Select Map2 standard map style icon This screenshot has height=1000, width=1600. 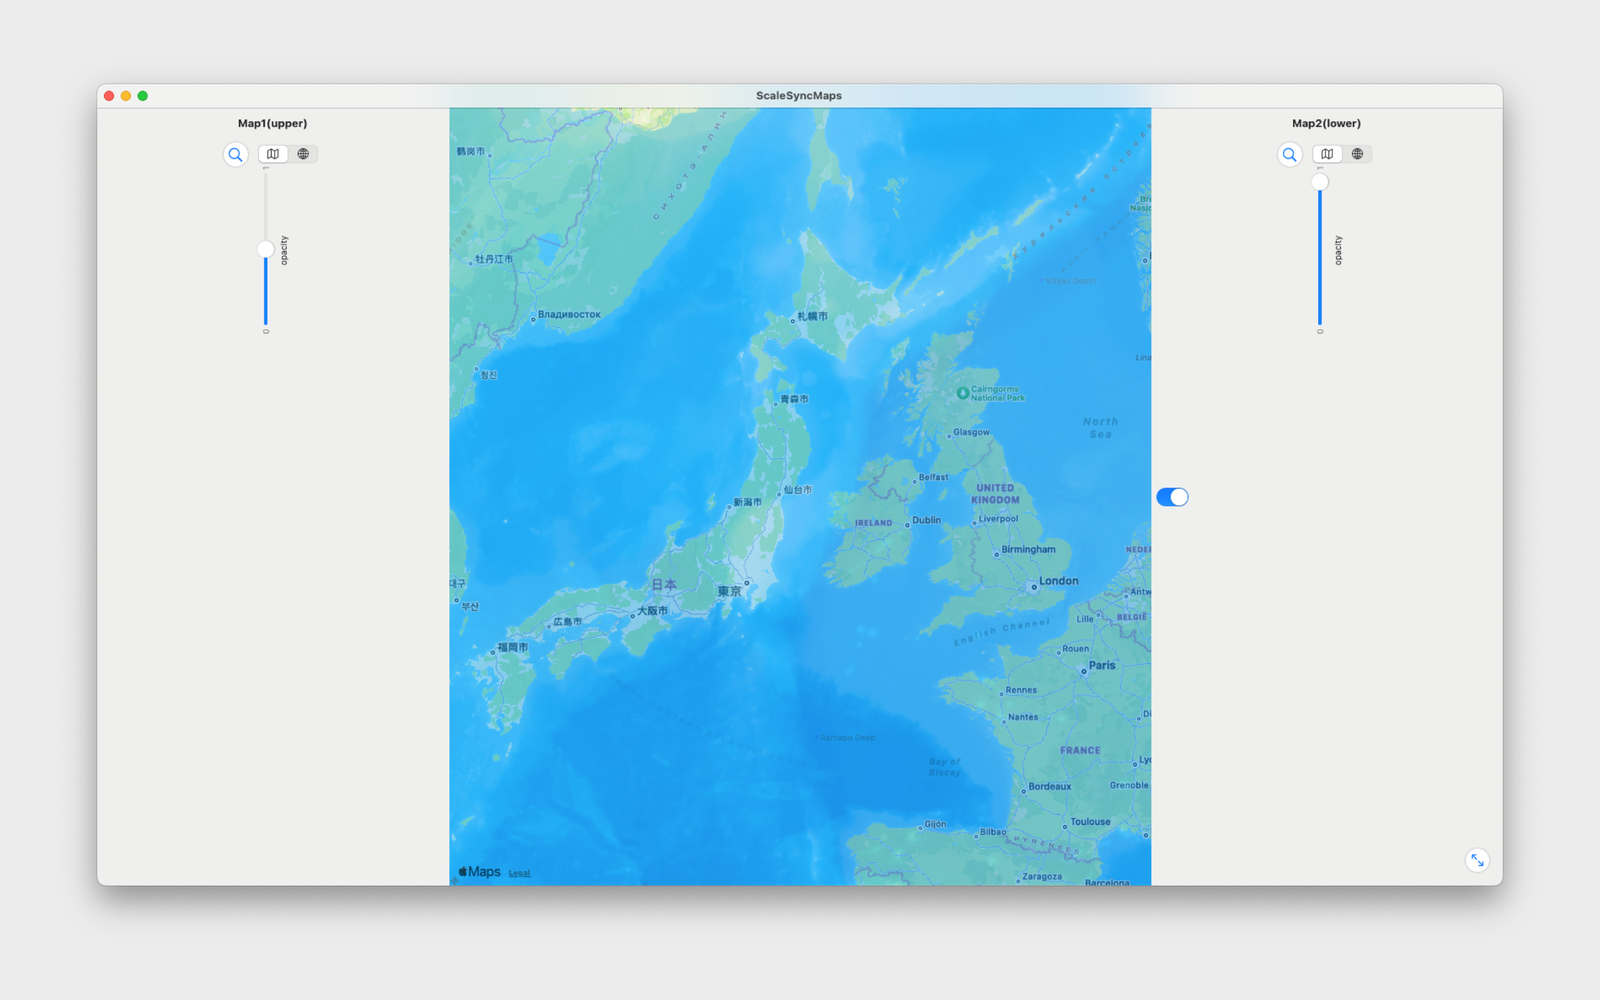(x=1327, y=154)
